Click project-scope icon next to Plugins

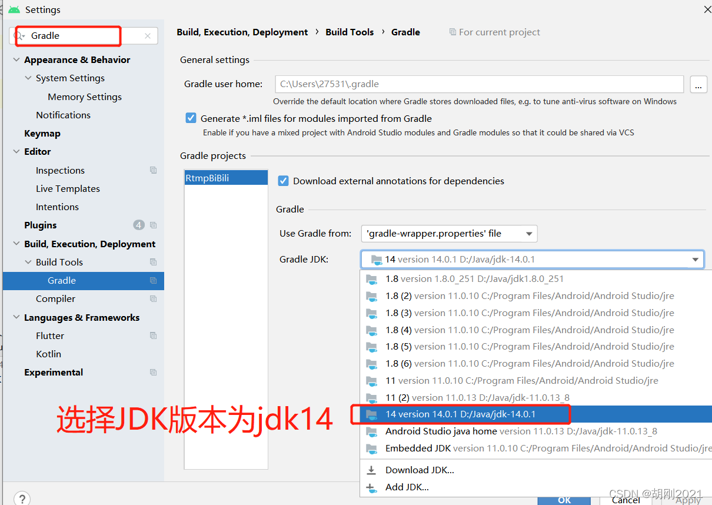pyautogui.click(x=153, y=225)
